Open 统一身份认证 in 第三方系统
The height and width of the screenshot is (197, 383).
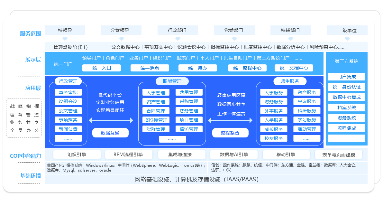point(347,87)
